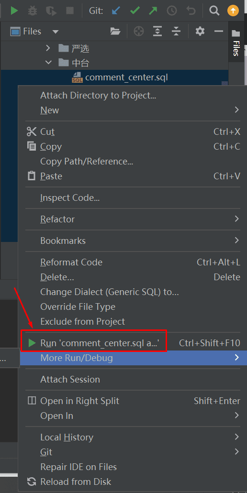Click the Search Everywhere magnifier icon
247x493 pixels.
(x=214, y=11)
